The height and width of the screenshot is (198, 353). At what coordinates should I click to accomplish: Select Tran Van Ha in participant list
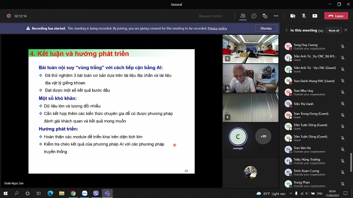click(x=303, y=148)
